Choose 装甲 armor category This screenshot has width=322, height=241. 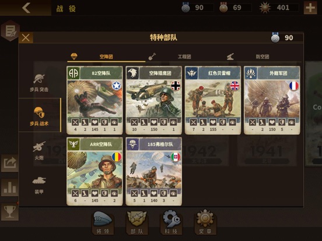tap(39, 185)
